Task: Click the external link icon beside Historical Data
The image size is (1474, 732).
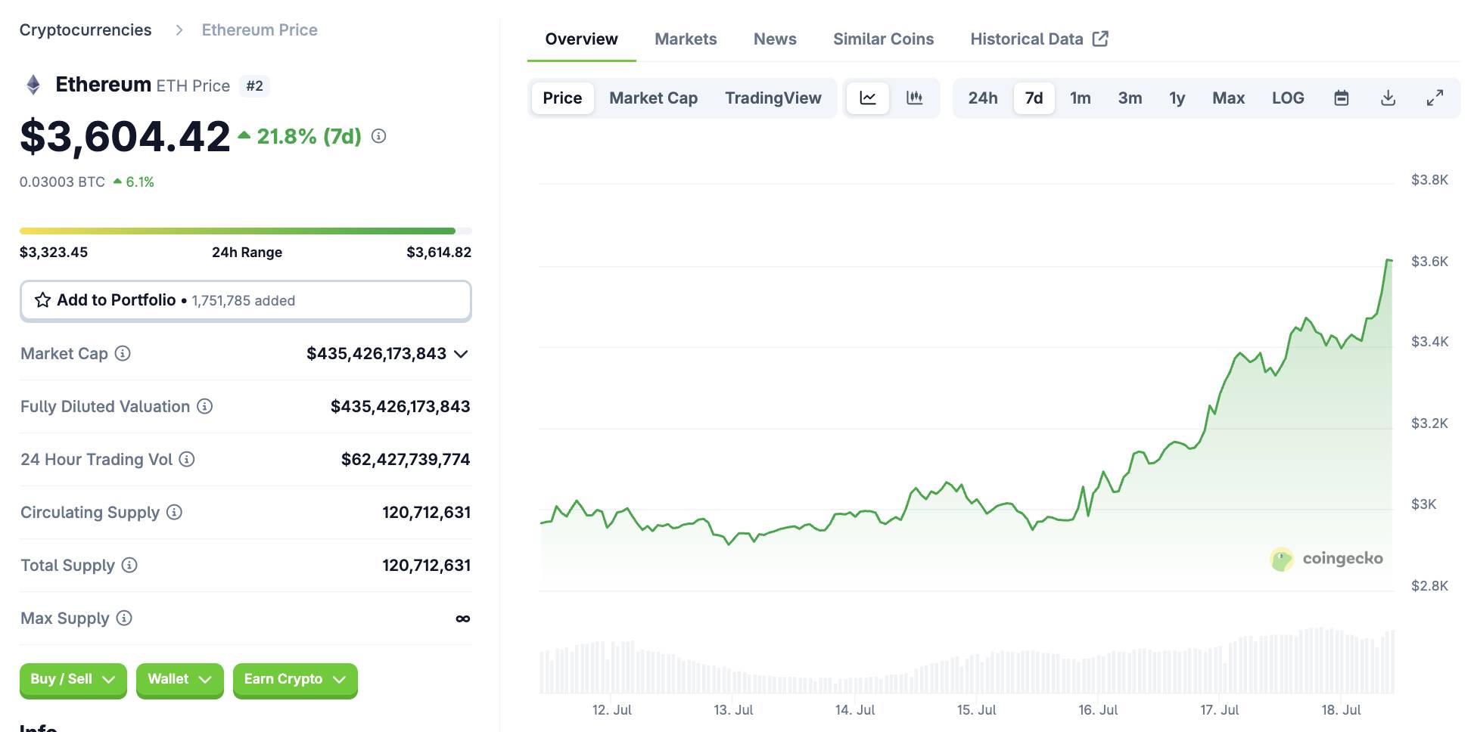Action: tap(1101, 39)
